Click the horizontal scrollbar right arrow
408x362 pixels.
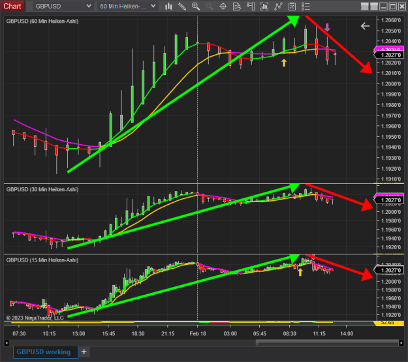(401, 343)
